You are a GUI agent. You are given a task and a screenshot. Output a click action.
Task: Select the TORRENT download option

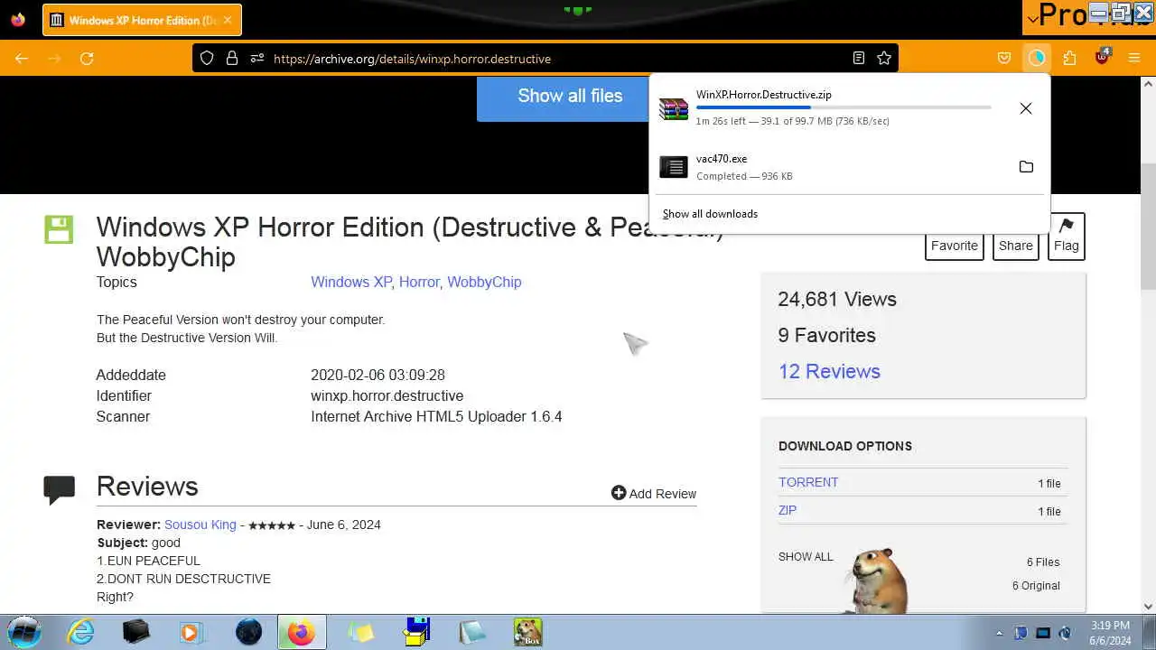pyautogui.click(x=808, y=482)
